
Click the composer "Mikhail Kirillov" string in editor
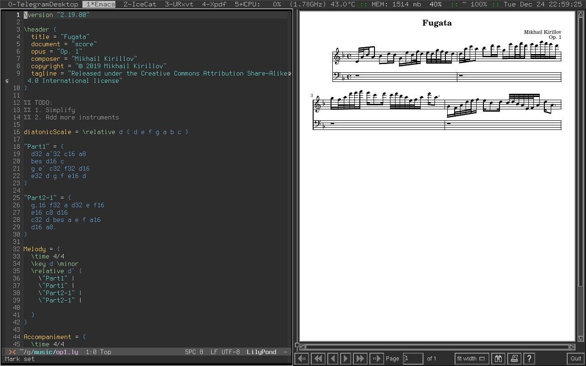(x=104, y=59)
